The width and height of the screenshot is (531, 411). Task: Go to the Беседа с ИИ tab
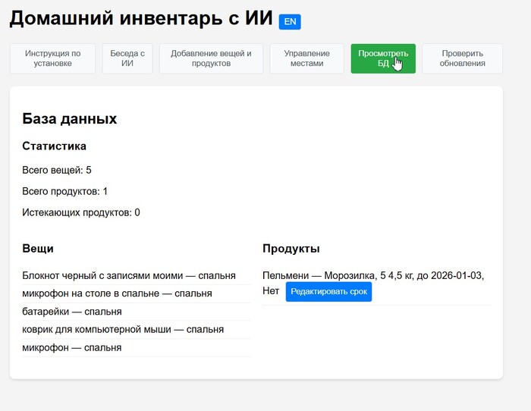pos(127,58)
